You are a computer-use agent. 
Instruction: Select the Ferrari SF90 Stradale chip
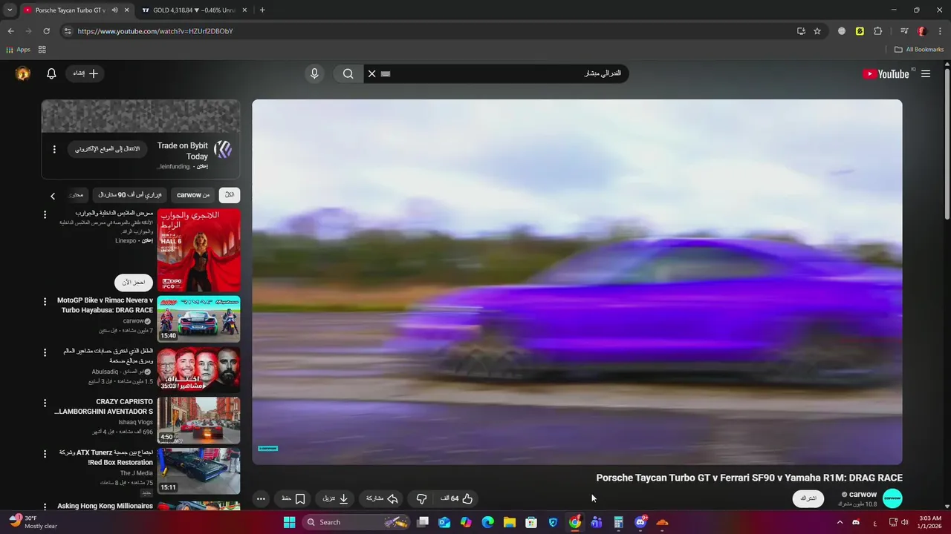tap(130, 195)
